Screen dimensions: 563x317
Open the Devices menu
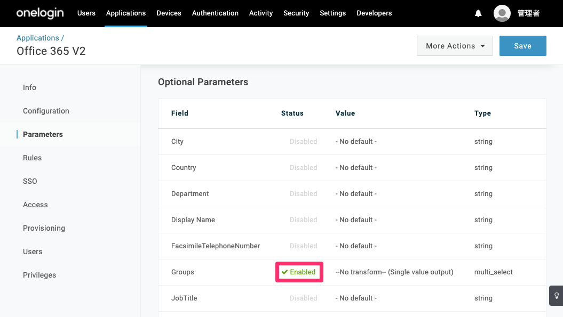(x=169, y=13)
